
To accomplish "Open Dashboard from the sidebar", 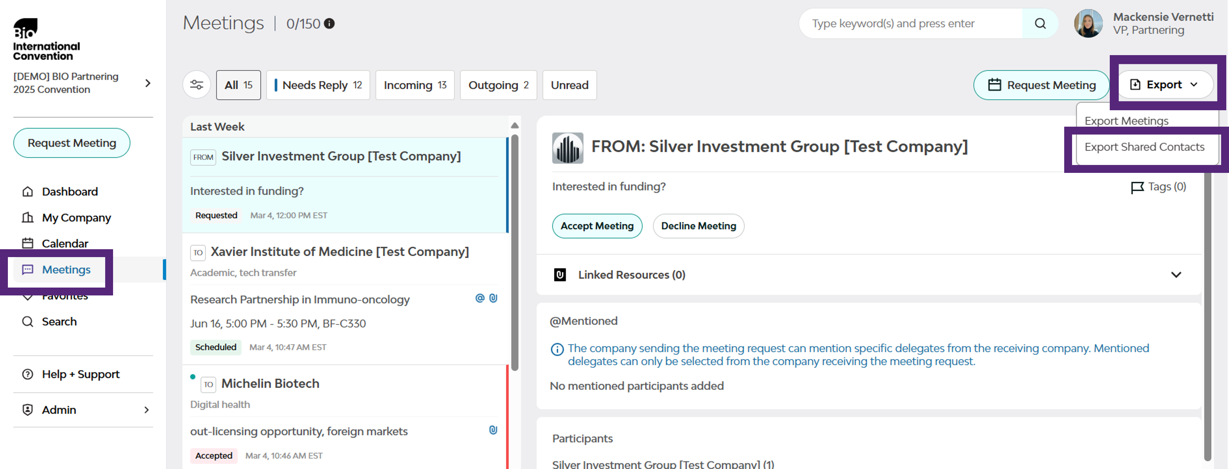I will pos(70,192).
